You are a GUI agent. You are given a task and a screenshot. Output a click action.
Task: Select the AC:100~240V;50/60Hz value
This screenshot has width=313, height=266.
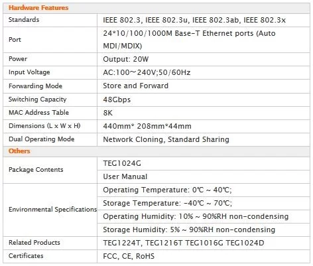(x=147, y=72)
